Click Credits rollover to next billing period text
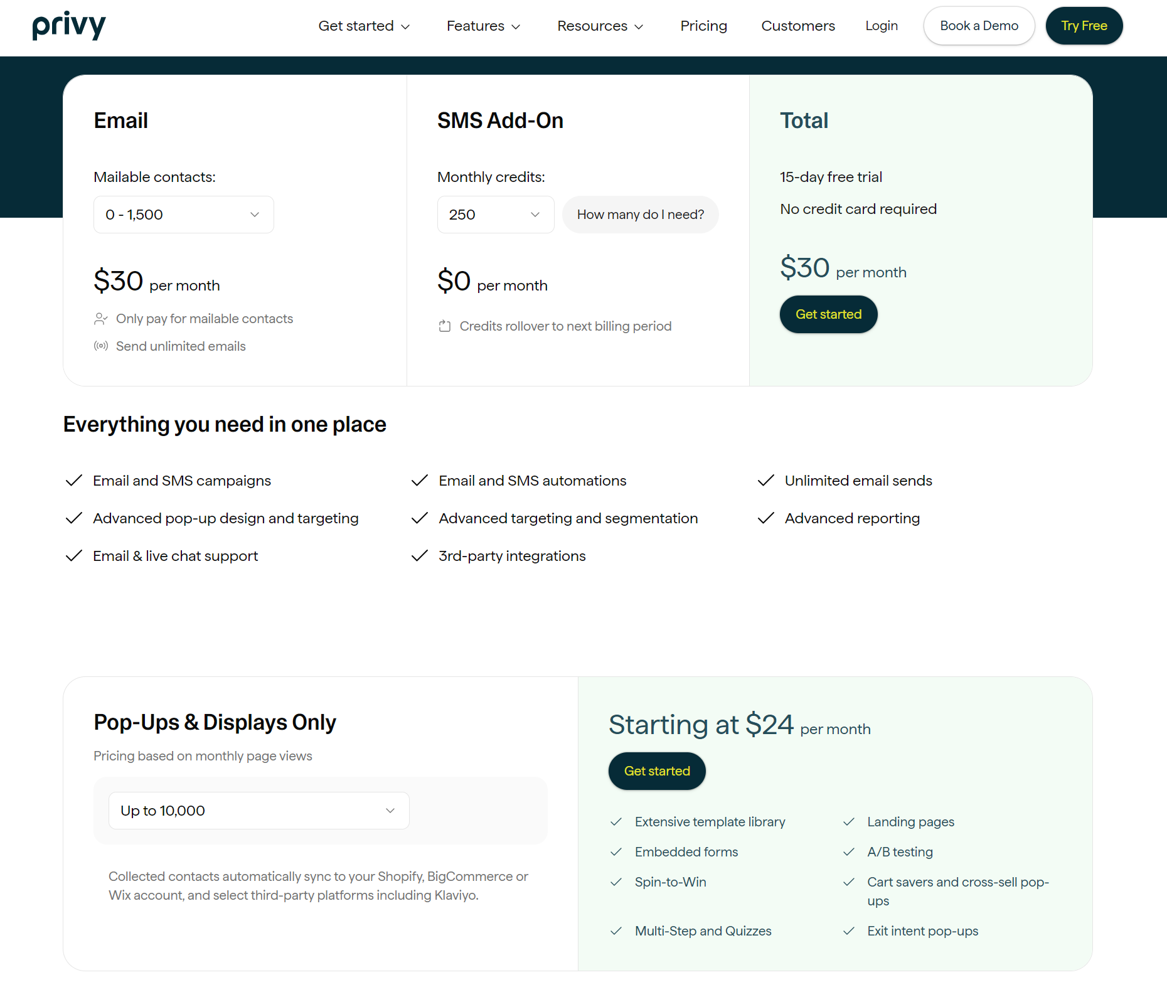This screenshot has height=1002, width=1167. (566, 326)
